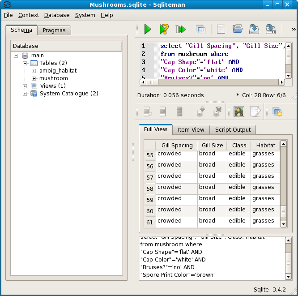
Task: Select System Catalogue (2) tree item
Action: pyautogui.click(x=69, y=94)
